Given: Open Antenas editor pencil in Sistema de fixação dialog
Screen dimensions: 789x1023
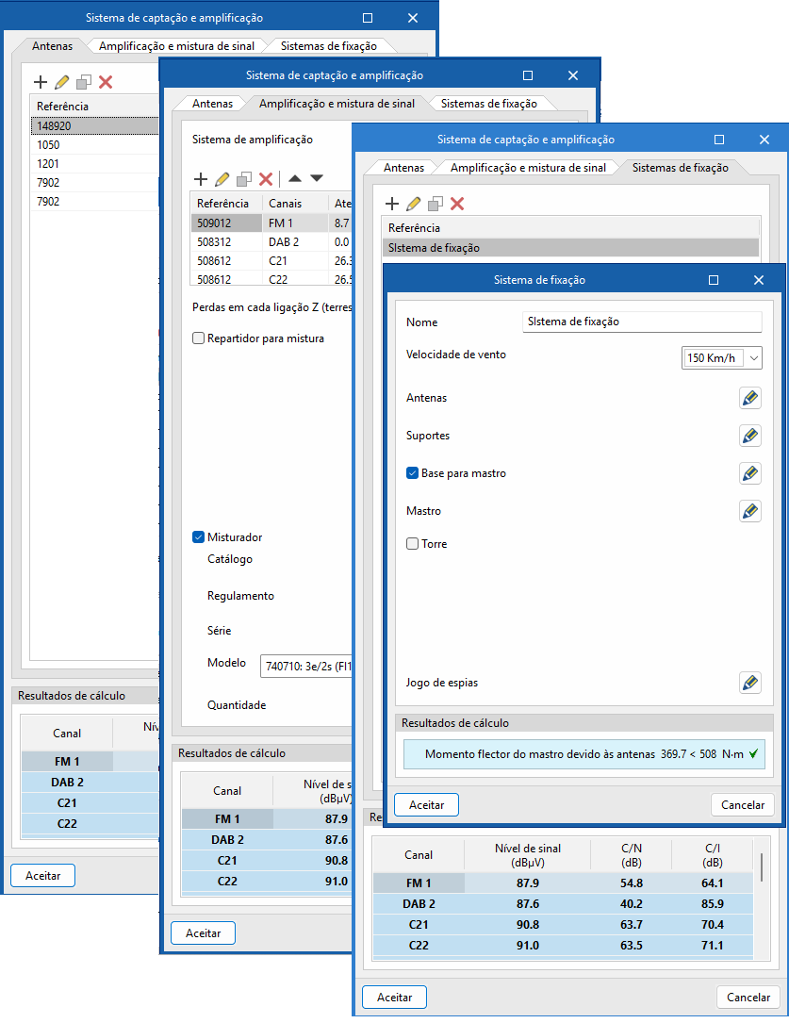Looking at the screenshot, I should click(x=750, y=398).
